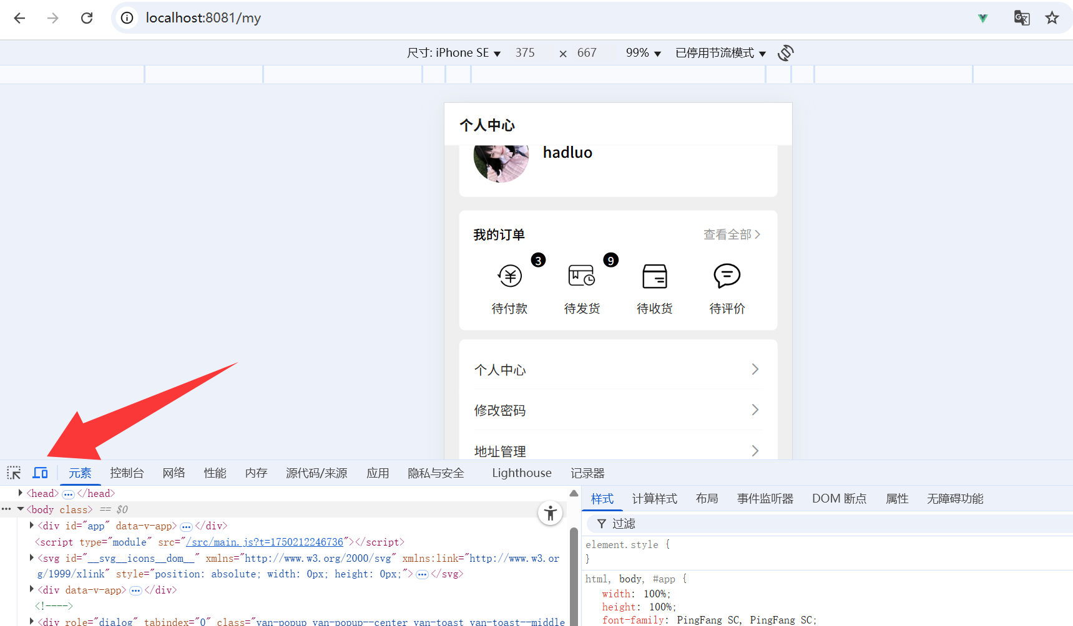Rotate the device viewport icon
Screen dimensions: 1073x626
pyautogui.click(x=786, y=53)
